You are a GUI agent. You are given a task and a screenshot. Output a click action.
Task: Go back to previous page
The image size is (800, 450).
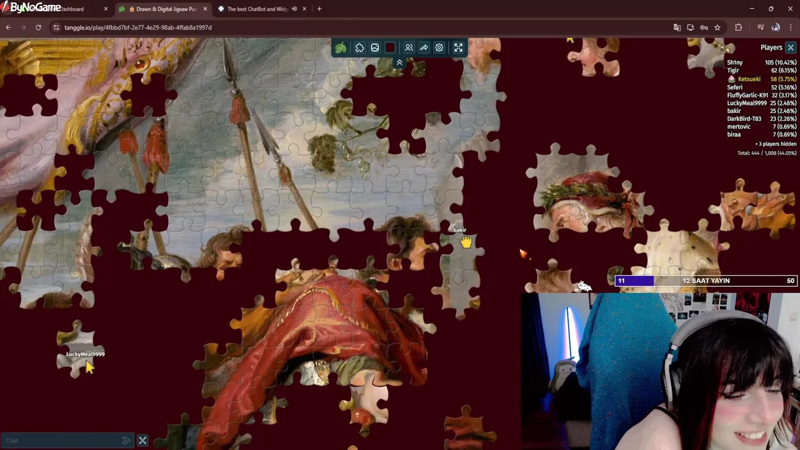8,27
